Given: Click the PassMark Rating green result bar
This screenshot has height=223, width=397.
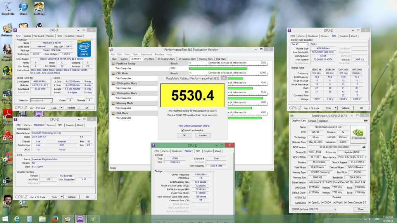Looking at the screenshot, I should tap(218, 69).
